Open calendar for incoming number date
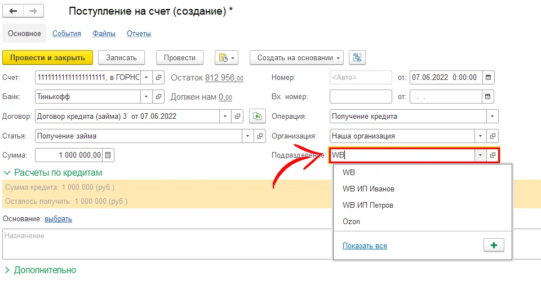The image size is (541, 304). tap(488, 97)
